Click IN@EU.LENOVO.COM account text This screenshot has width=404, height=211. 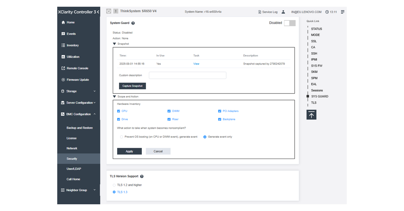[306, 12]
